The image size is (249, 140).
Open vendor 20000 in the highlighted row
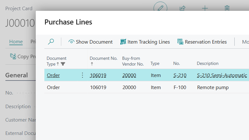129,75
